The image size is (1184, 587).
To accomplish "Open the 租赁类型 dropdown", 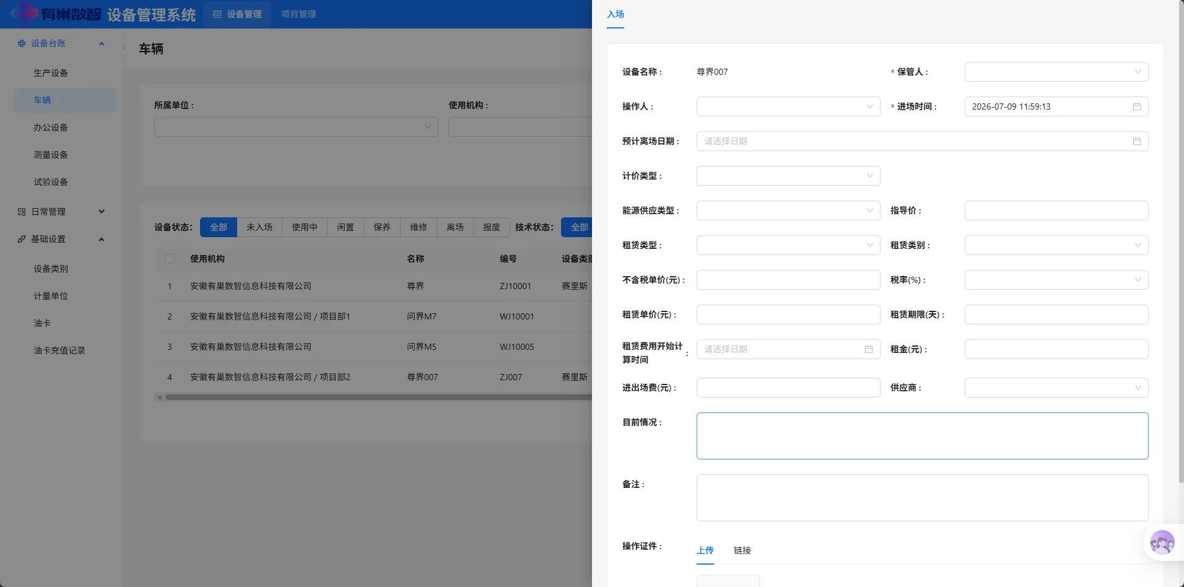I will (x=788, y=245).
